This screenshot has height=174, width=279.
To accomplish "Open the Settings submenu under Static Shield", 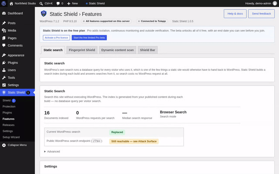I will pos(8,131).
